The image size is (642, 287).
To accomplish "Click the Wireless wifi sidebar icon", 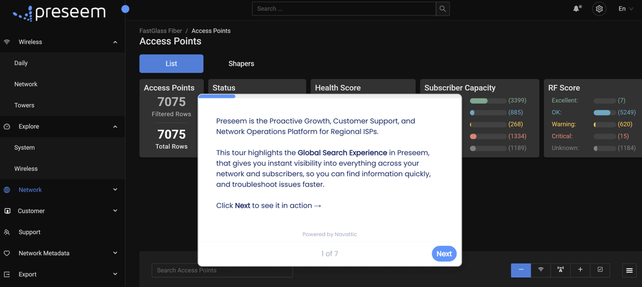I will tap(7, 42).
